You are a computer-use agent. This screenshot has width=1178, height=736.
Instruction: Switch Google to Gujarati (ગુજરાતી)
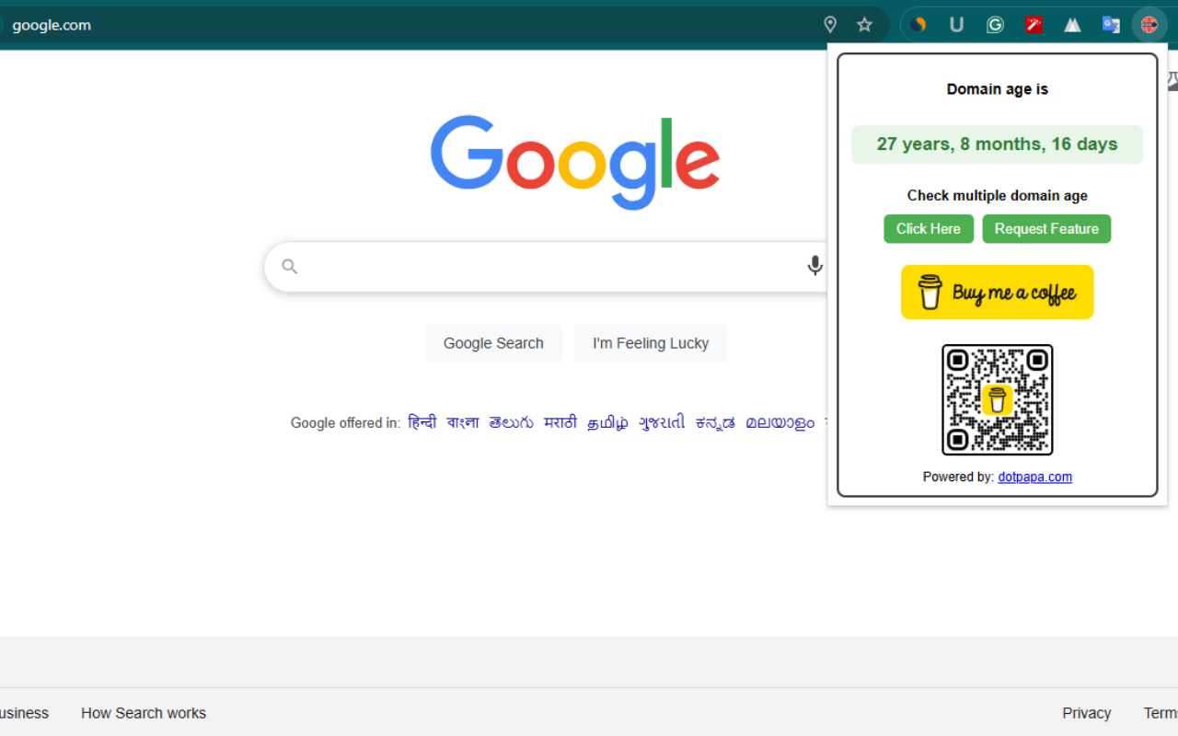[662, 422]
